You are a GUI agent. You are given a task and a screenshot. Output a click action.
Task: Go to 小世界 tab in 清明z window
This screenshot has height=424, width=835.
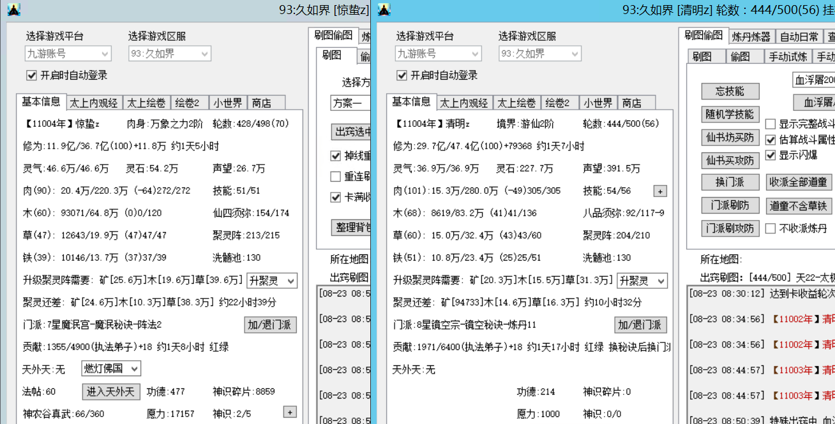tap(598, 103)
